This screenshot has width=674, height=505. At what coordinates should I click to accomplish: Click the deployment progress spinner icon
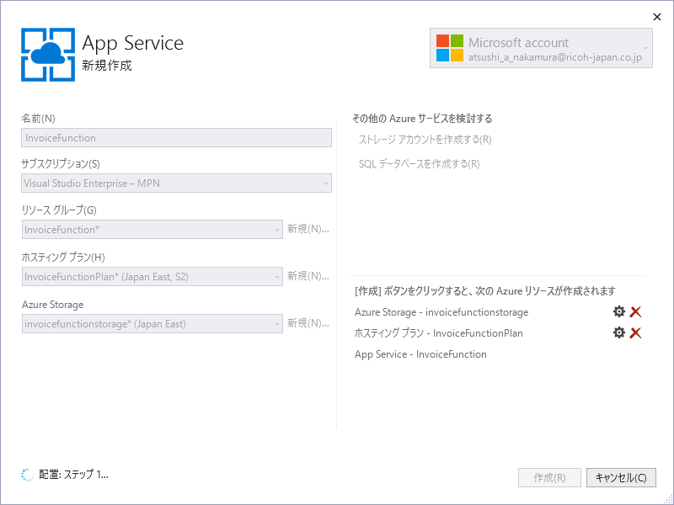coord(27,475)
